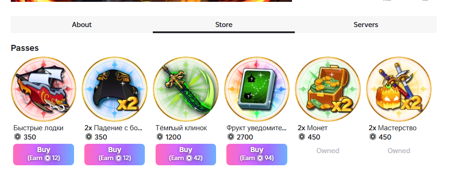
Task: Click the treasure chest 2x coins icon
Action: (x=328, y=89)
